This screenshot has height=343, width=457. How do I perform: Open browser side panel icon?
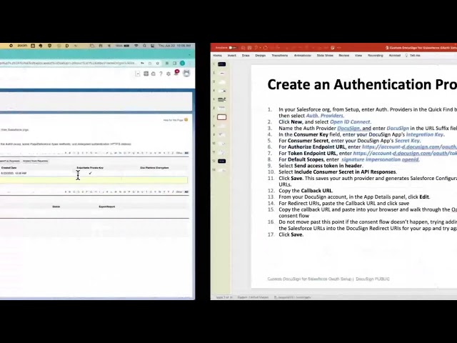[174, 64]
